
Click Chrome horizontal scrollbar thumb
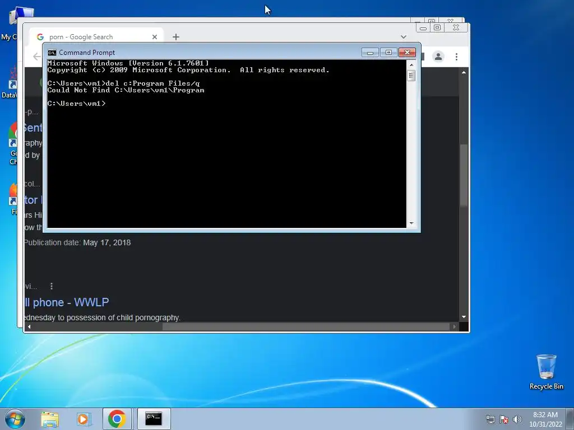(306, 327)
